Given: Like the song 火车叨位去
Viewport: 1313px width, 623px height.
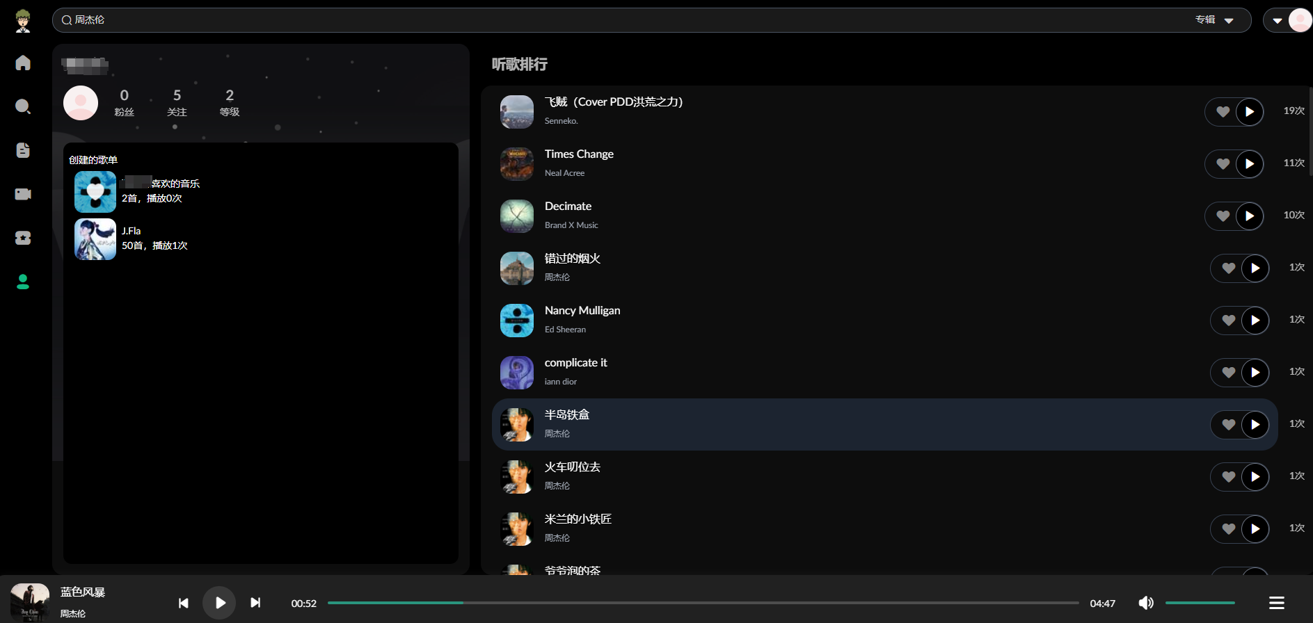Looking at the screenshot, I should click(1228, 477).
